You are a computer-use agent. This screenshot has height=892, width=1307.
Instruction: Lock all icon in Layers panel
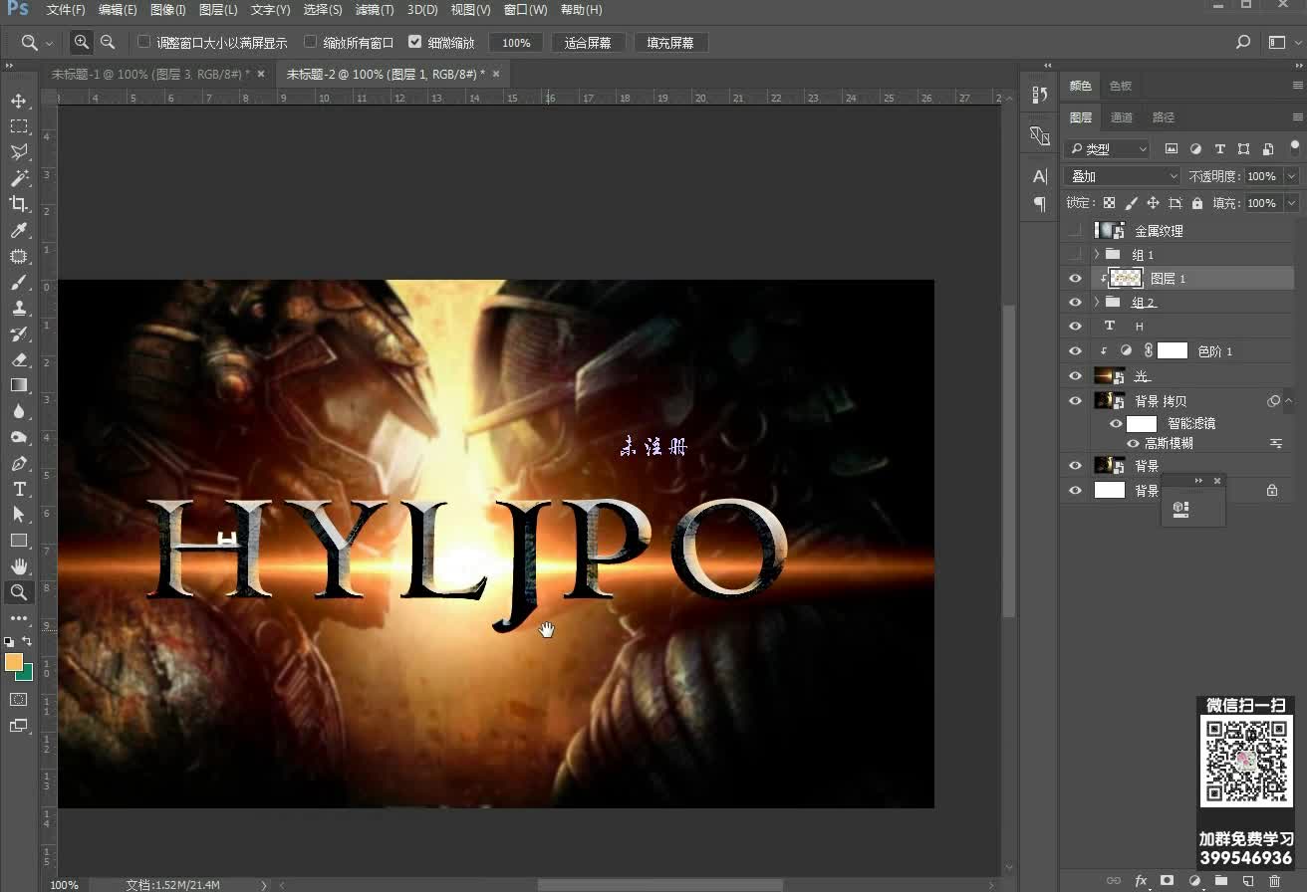(x=1196, y=203)
